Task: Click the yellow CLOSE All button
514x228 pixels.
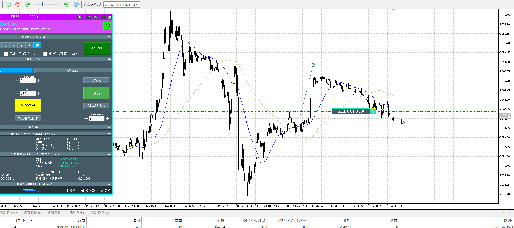Action: [28, 105]
